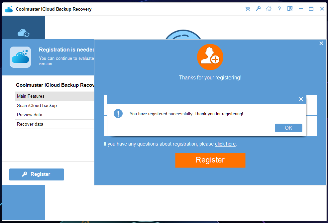Click the blue info exclamation icon

(118, 114)
